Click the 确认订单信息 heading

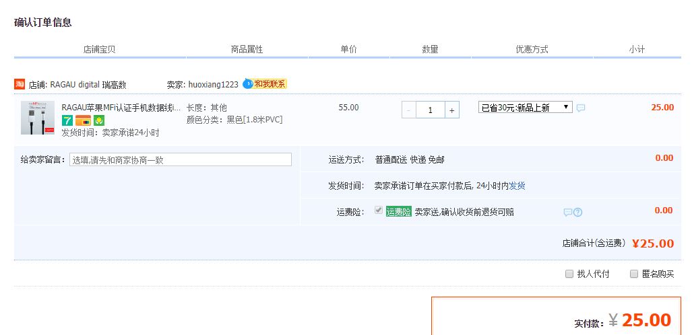tap(43, 22)
